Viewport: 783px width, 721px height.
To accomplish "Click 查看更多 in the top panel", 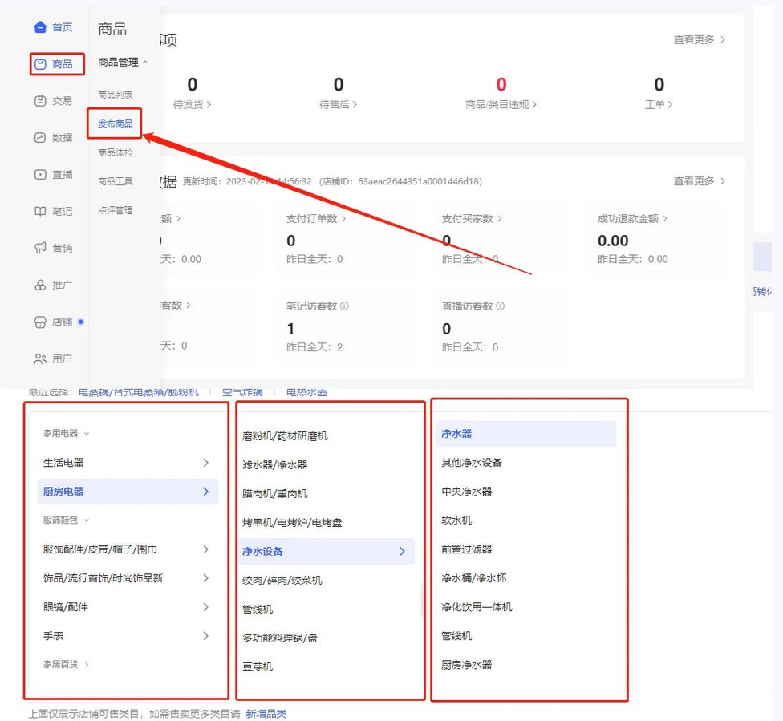I will click(699, 39).
